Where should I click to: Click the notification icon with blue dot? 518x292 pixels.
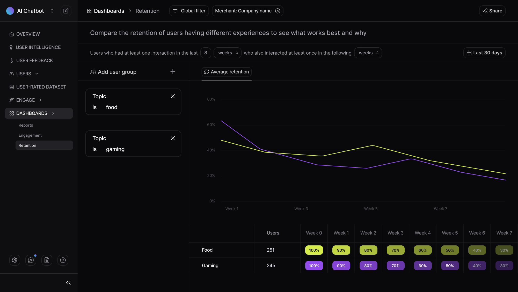pyautogui.click(x=31, y=260)
